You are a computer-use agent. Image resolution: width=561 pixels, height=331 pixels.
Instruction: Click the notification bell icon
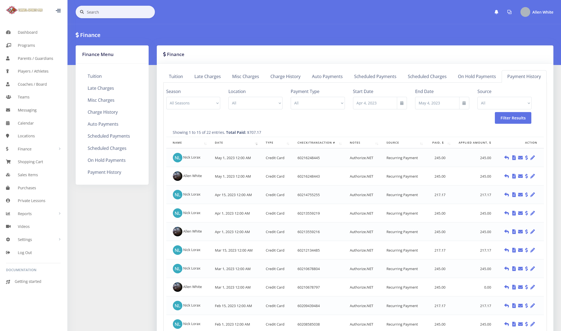click(496, 12)
